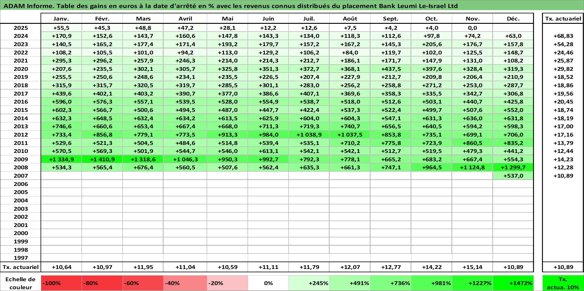Screen dimensions: 584x291
Task: Click the 'Avril' column header
Action: 185,18
